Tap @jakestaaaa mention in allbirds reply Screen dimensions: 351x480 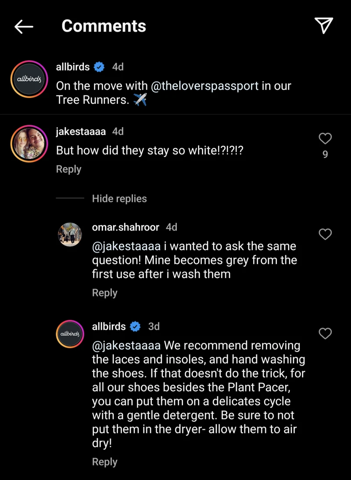coord(126,346)
